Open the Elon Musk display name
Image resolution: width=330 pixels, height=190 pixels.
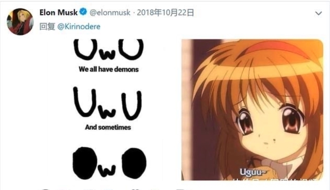(58, 13)
